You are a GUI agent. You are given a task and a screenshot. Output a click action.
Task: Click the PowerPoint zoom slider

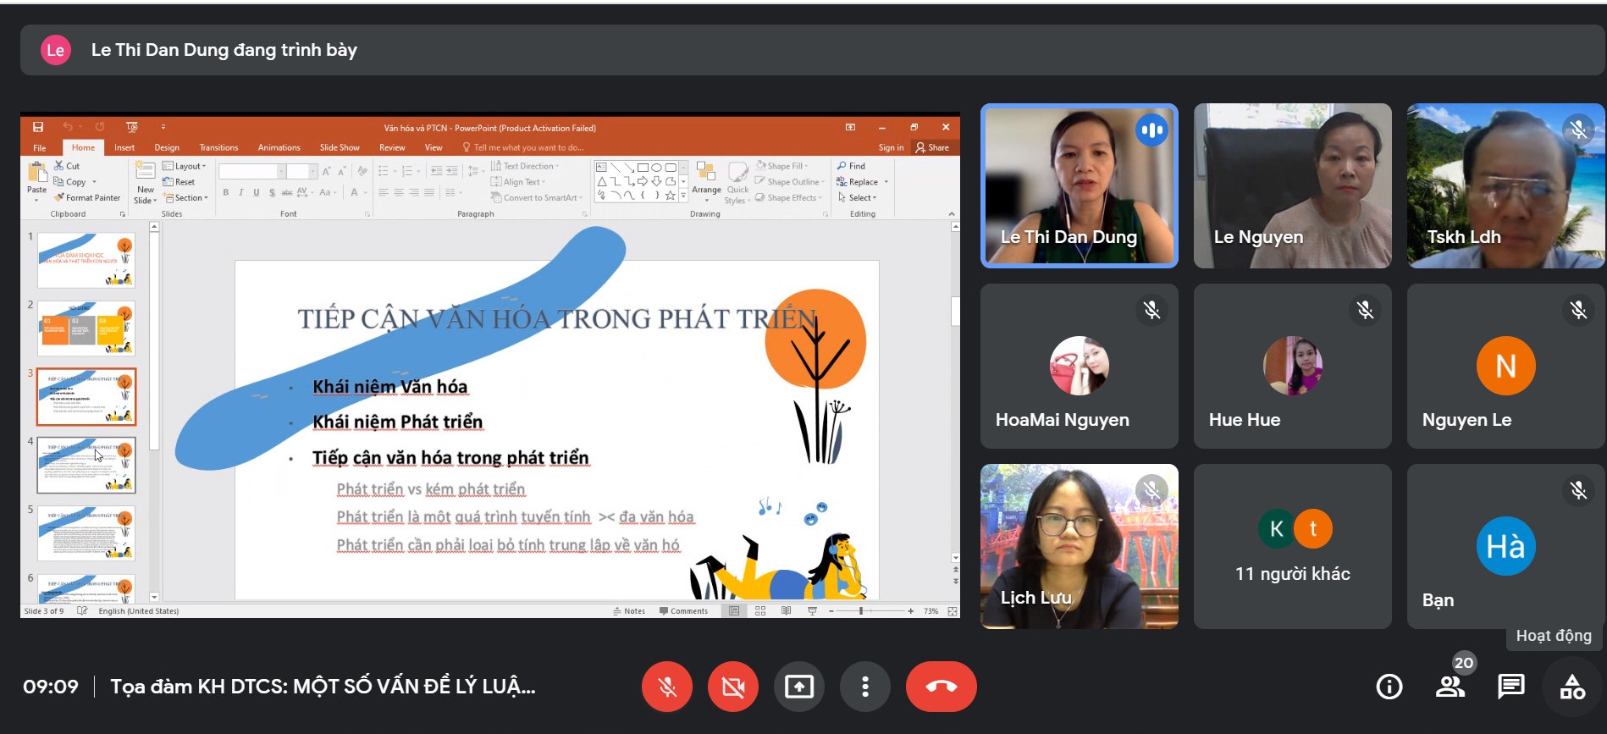point(861,611)
